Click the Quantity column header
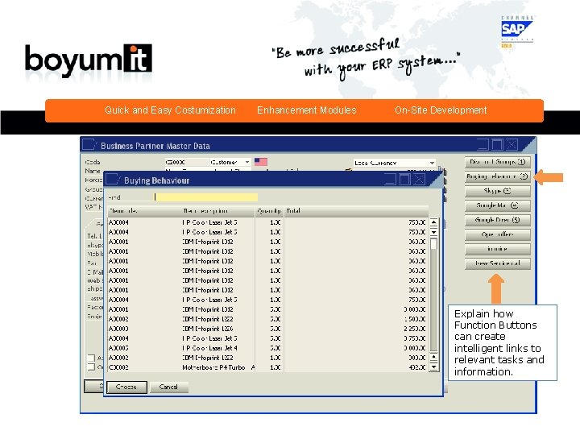The image size is (580, 435). point(269,211)
